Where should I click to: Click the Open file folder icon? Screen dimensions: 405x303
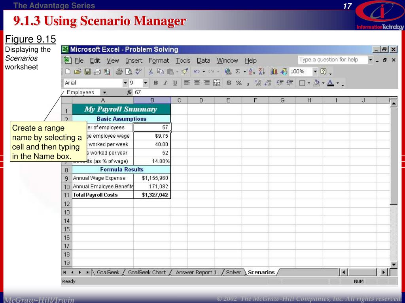coord(78,72)
